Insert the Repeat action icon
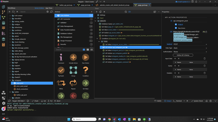This screenshot has height=122, width=218. click(73, 83)
